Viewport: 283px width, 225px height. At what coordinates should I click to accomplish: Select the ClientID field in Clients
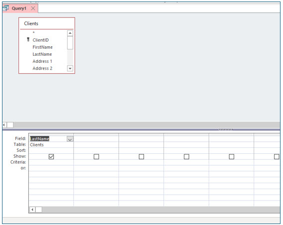41,40
